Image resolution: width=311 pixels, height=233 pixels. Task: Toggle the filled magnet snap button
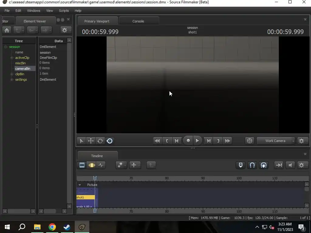264,165
